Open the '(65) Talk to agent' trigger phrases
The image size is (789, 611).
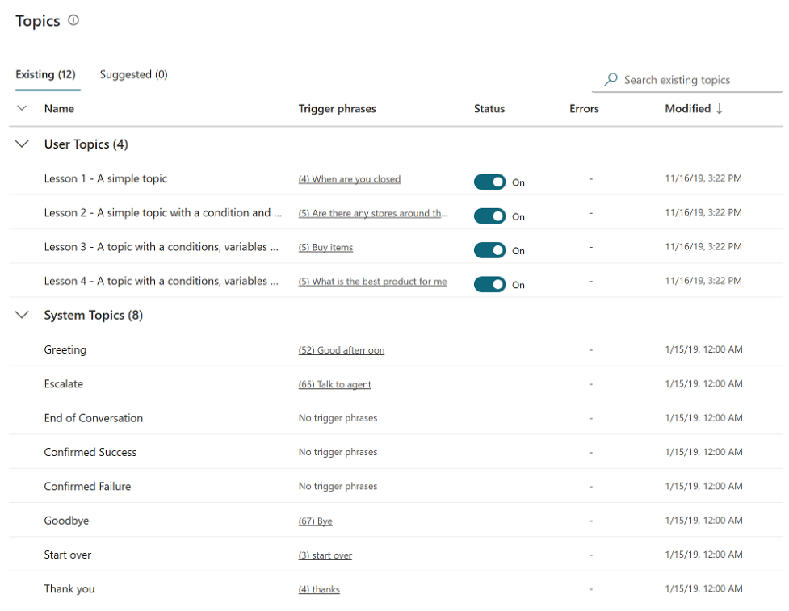click(334, 384)
